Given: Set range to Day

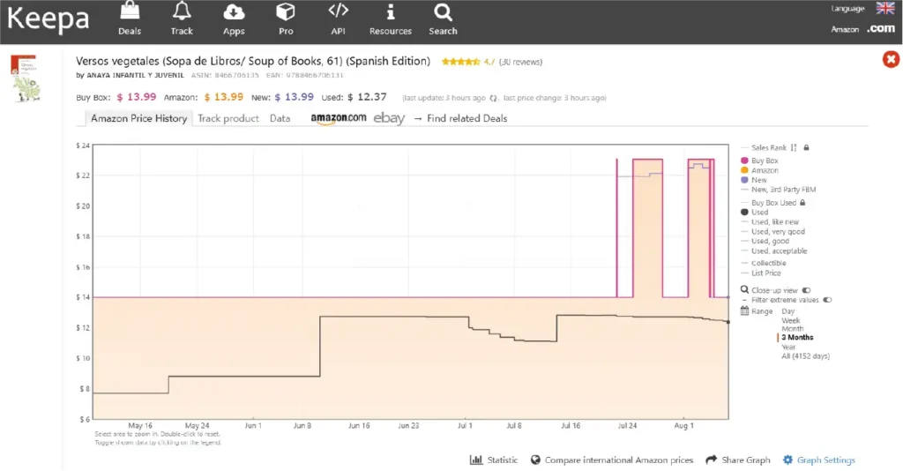Looking at the screenshot, I should [x=787, y=311].
